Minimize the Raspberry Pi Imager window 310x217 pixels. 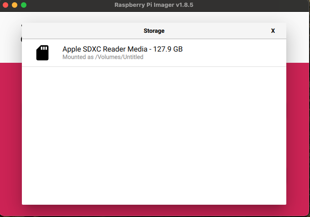tap(15, 5)
